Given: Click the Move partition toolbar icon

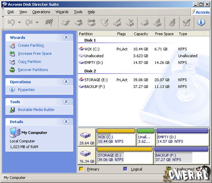Looking at the screenshot, I should pyautogui.click(x=79, y=22).
